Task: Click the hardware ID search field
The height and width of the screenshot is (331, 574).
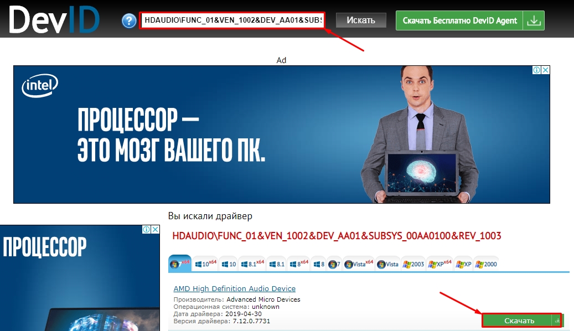Action: pos(232,20)
